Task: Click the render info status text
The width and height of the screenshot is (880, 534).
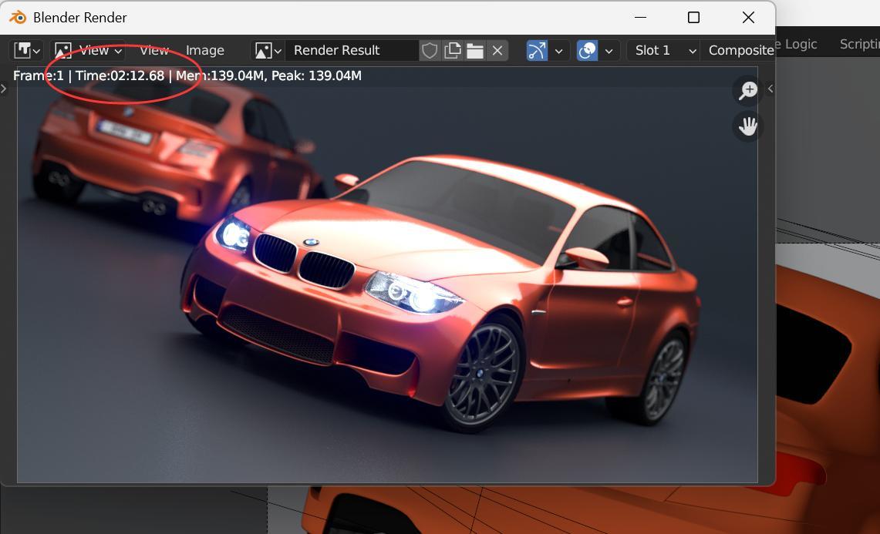Action: (x=187, y=76)
